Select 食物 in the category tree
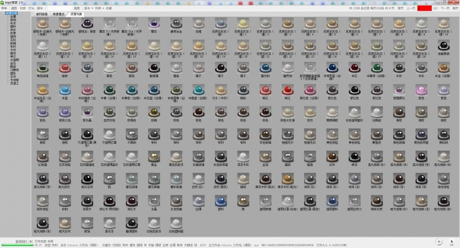460x248 pixels. click(x=13, y=20)
